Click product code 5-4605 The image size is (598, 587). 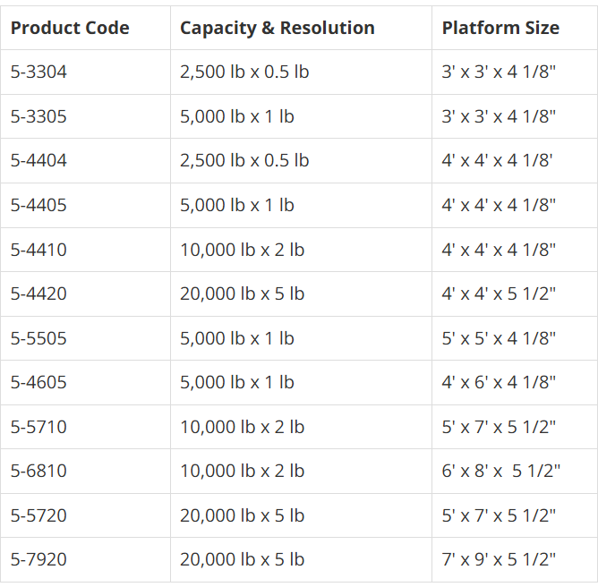tap(38, 382)
